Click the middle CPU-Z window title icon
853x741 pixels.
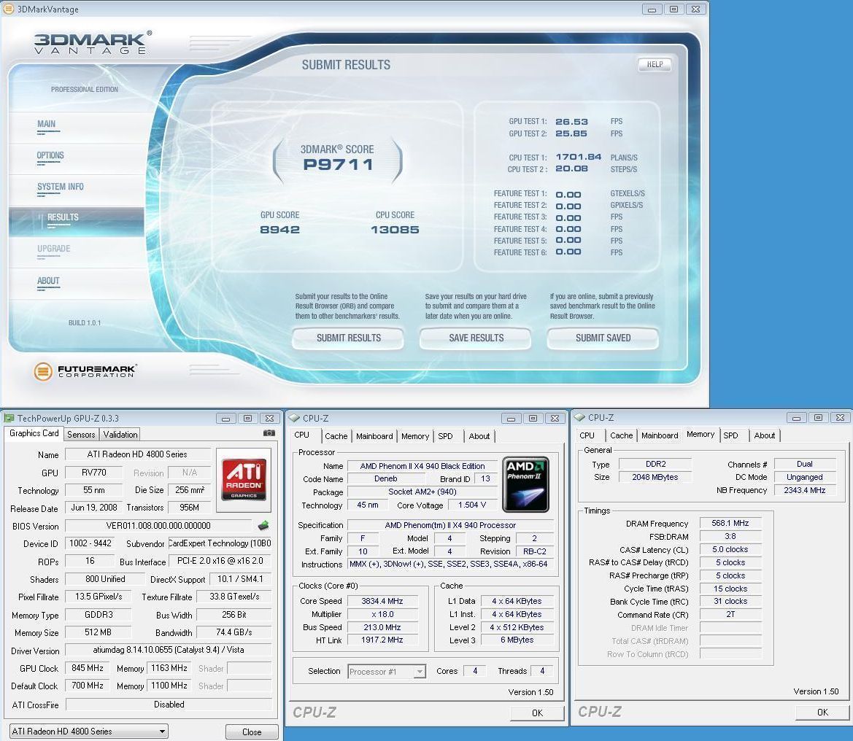[294, 418]
